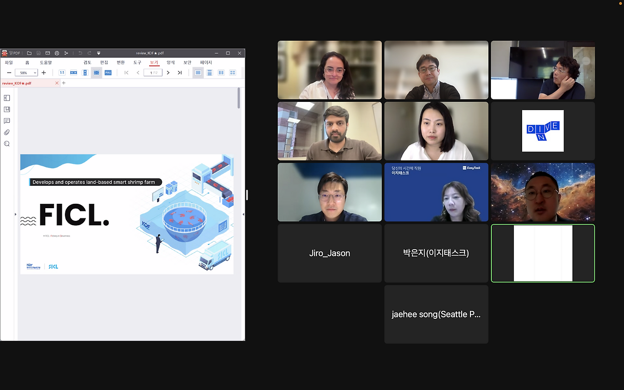Send PDF by email icon
Viewport: 624px width, 390px height.
pyautogui.click(x=48, y=53)
